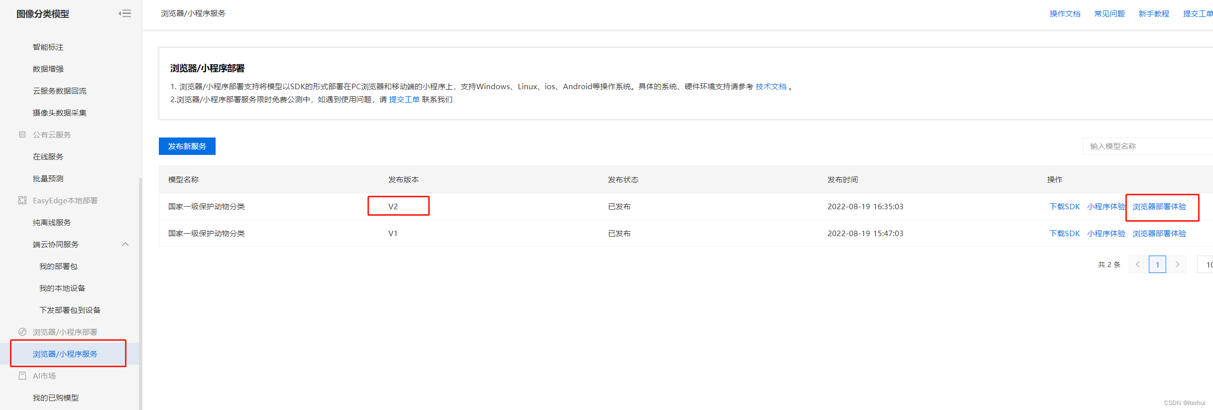Viewport: 1213px width, 410px height.
Task: Click the 发布新服务 button
Action: (x=187, y=146)
